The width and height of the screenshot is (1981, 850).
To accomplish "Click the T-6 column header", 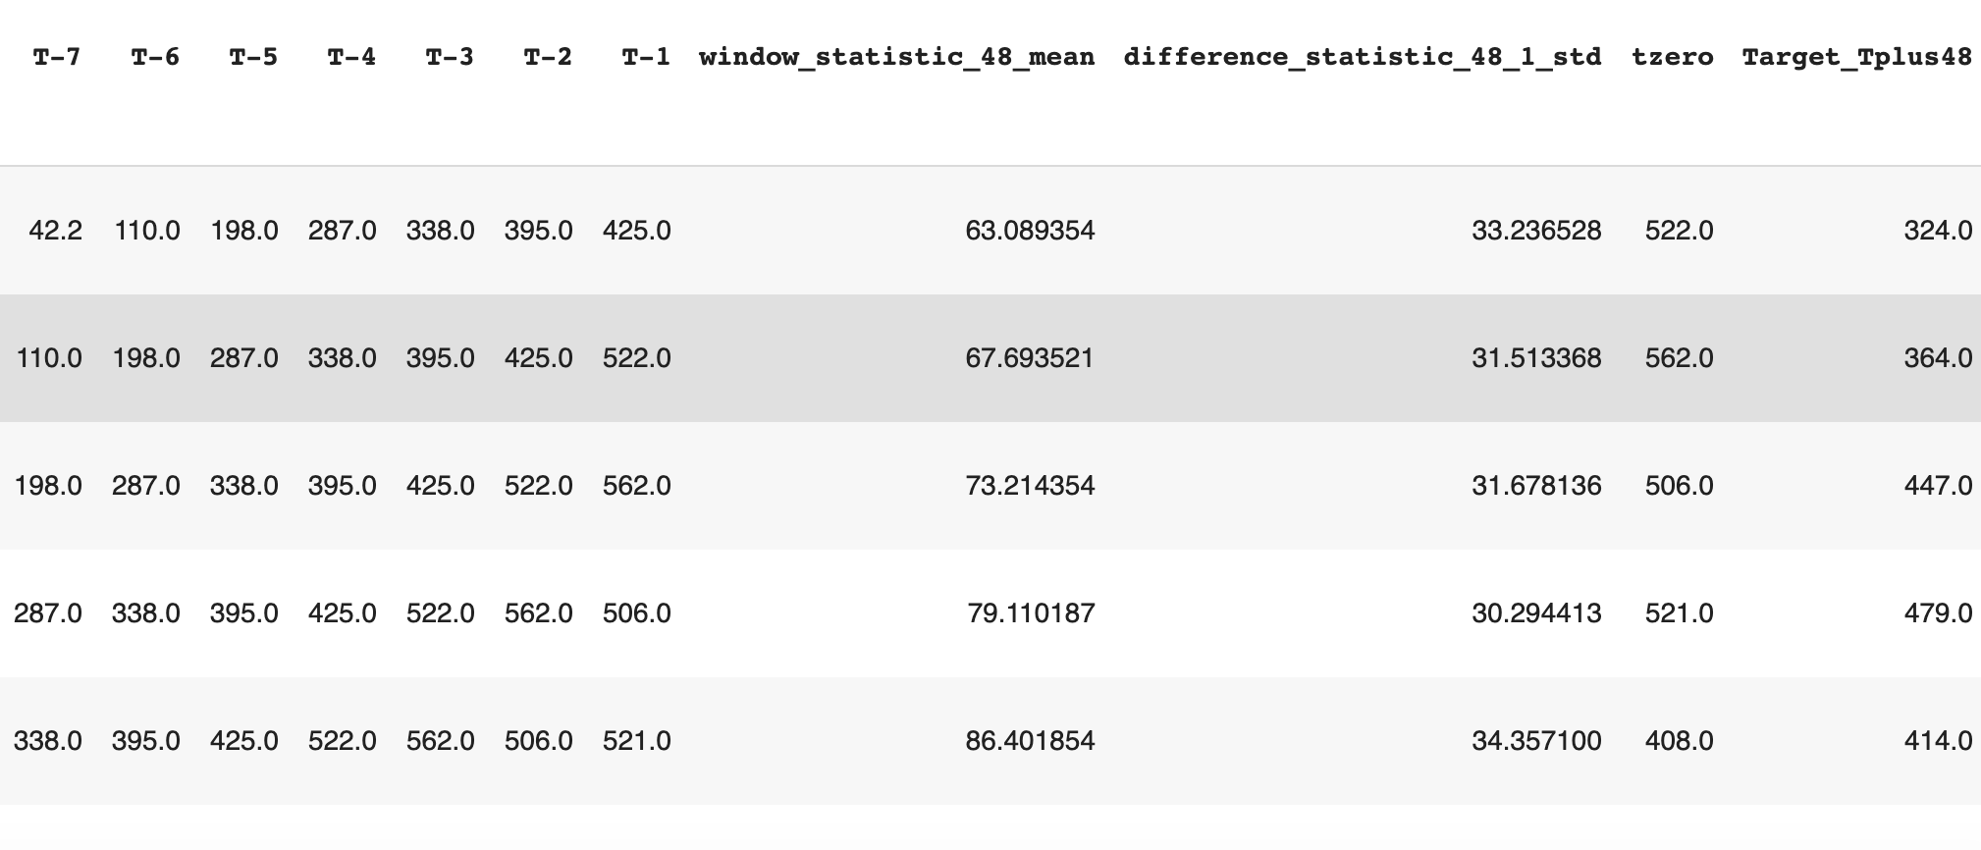I will pyautogui.click(x=155, y=57).
